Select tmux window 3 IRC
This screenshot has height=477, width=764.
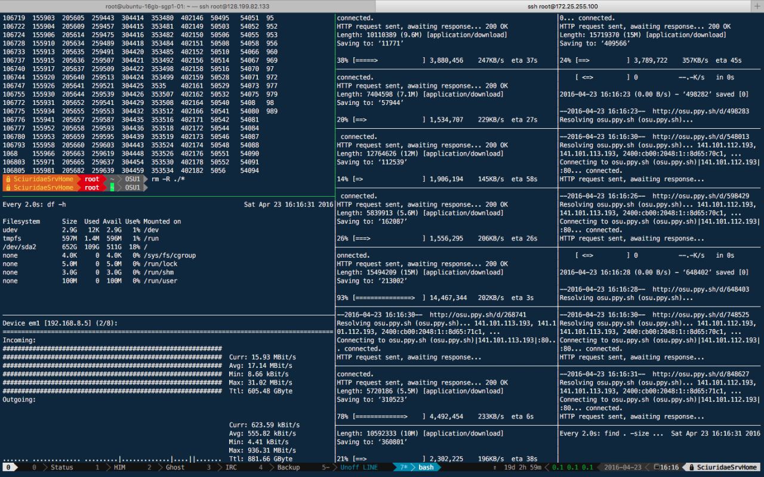pos(223,467)
